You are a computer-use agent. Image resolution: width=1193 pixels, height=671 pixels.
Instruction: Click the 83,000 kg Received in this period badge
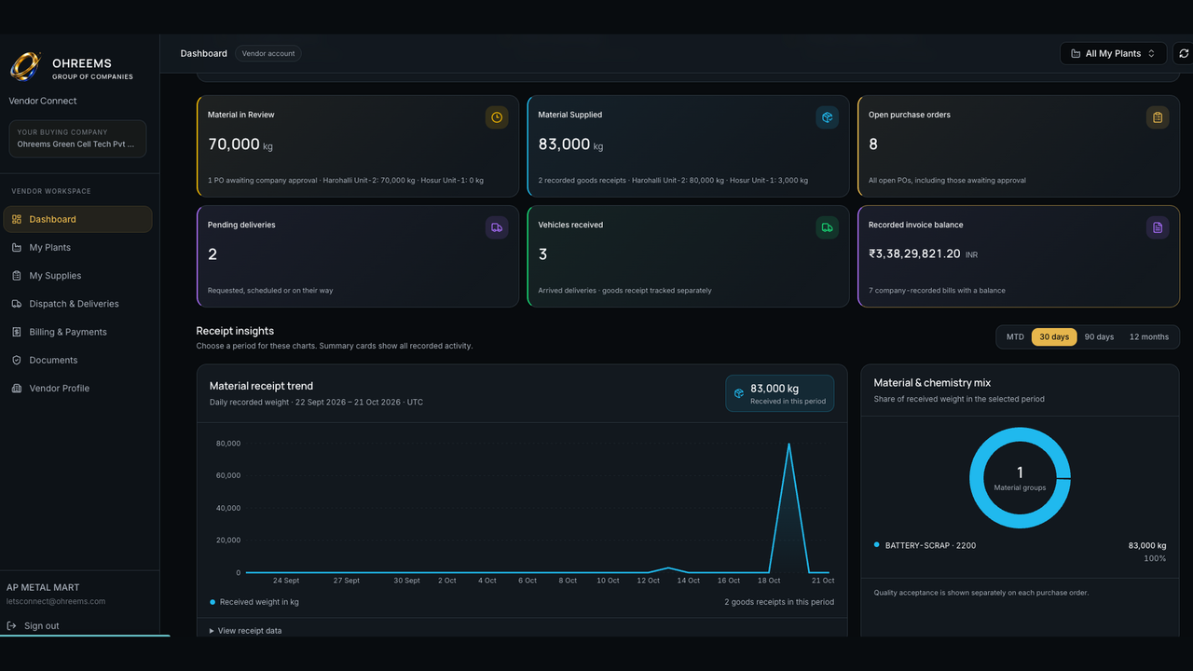(x=780, y=393)
